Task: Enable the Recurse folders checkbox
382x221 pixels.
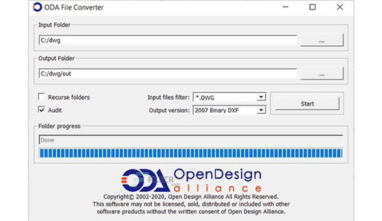Action: pos(42,97)
